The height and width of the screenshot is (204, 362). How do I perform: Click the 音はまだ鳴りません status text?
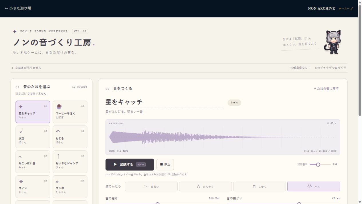28,68
